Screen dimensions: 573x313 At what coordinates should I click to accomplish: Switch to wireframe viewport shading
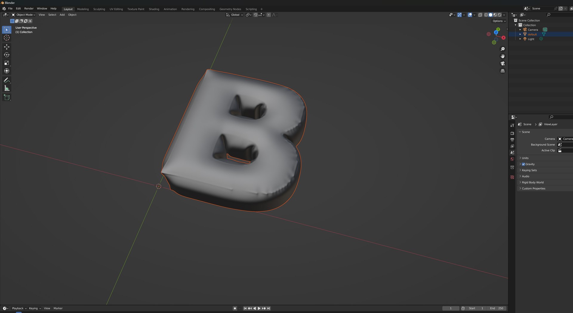[x=486, y=15]
